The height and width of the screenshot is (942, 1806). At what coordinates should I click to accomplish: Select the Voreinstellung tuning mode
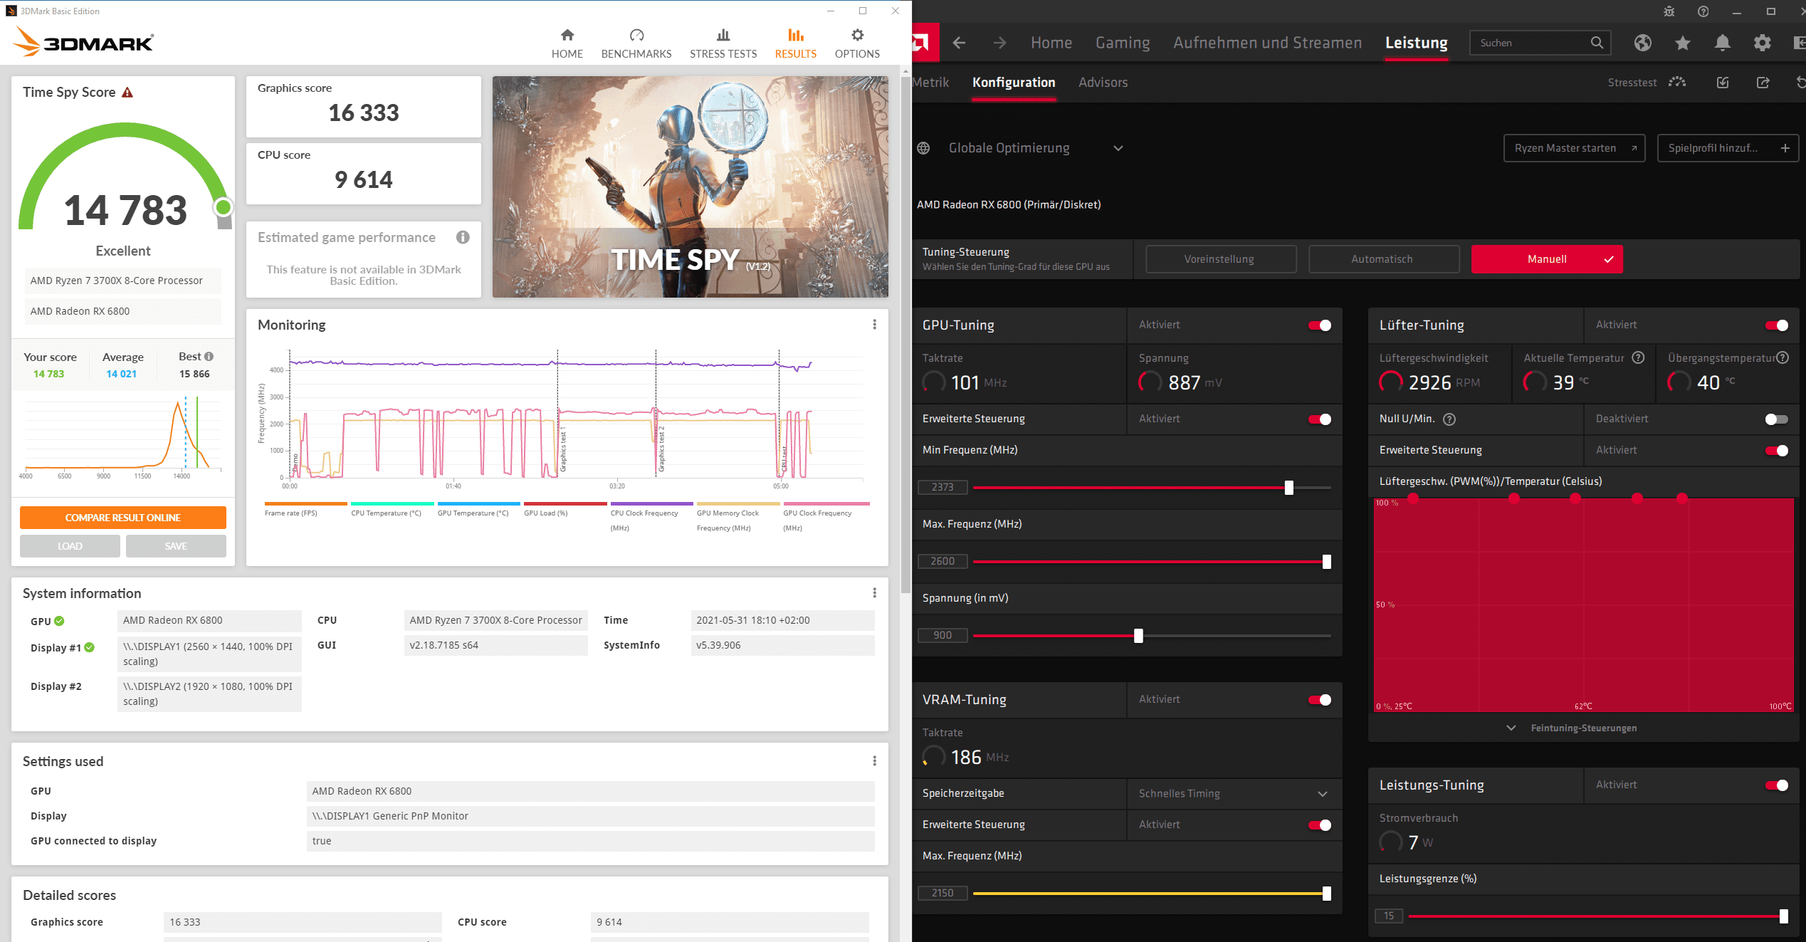coord(1220,259)
